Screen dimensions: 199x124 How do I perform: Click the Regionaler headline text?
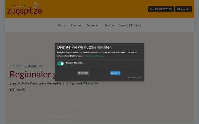30,74
